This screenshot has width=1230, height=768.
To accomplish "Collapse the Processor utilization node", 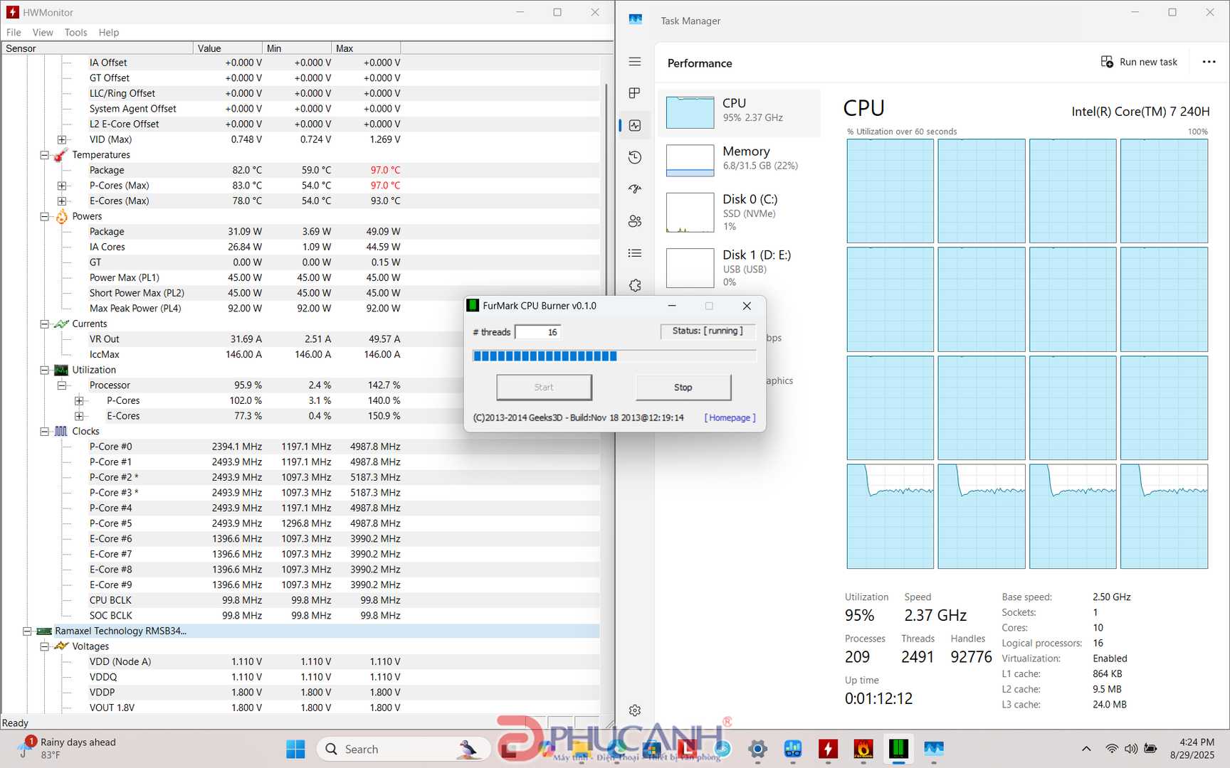I will pos(62,385).
